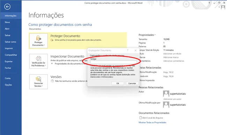Click supertutoriais avatar under Autor
Image resolution: width=227 pixels, height=135 pixels.
pyautogui.click(x=166, y=93)
